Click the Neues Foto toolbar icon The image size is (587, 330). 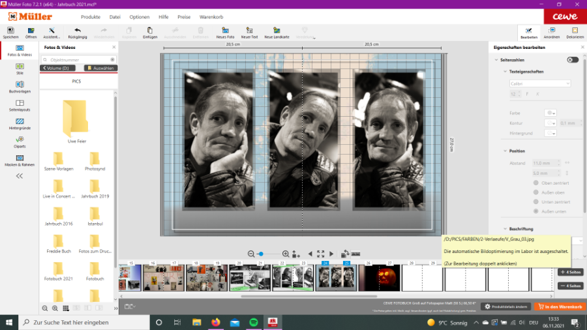click(x=225, y=31)
